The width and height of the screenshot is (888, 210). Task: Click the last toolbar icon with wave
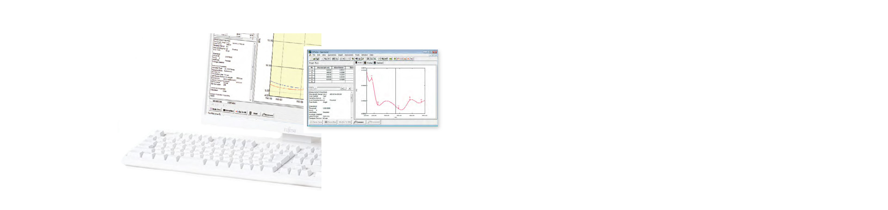tap(412, 59)
